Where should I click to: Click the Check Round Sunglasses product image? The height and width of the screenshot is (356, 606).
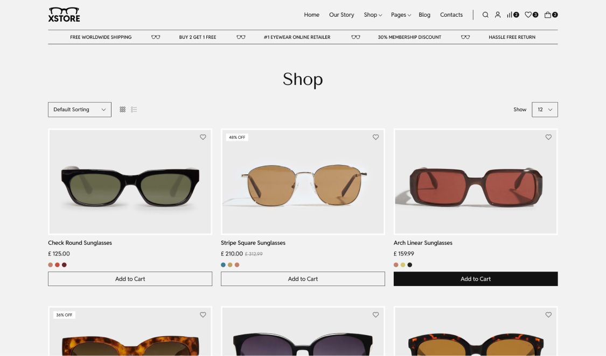pyautogui.click(x=130, y=182)
